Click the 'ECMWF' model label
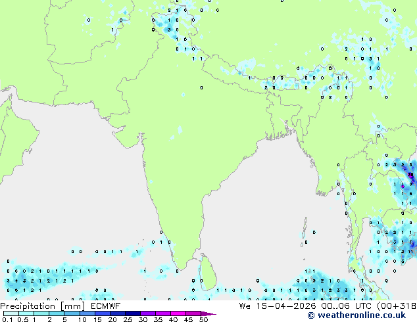Screen dimensions: 417x322 (x=106, y=306)
